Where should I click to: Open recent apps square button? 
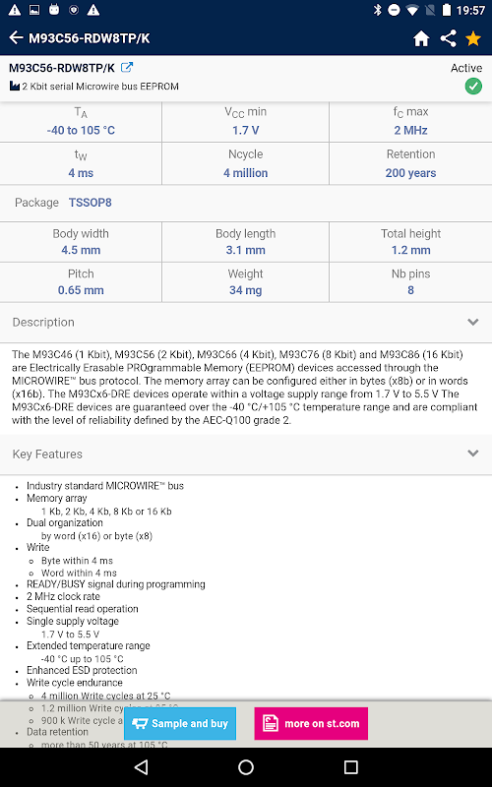click(x=350, y=766)
